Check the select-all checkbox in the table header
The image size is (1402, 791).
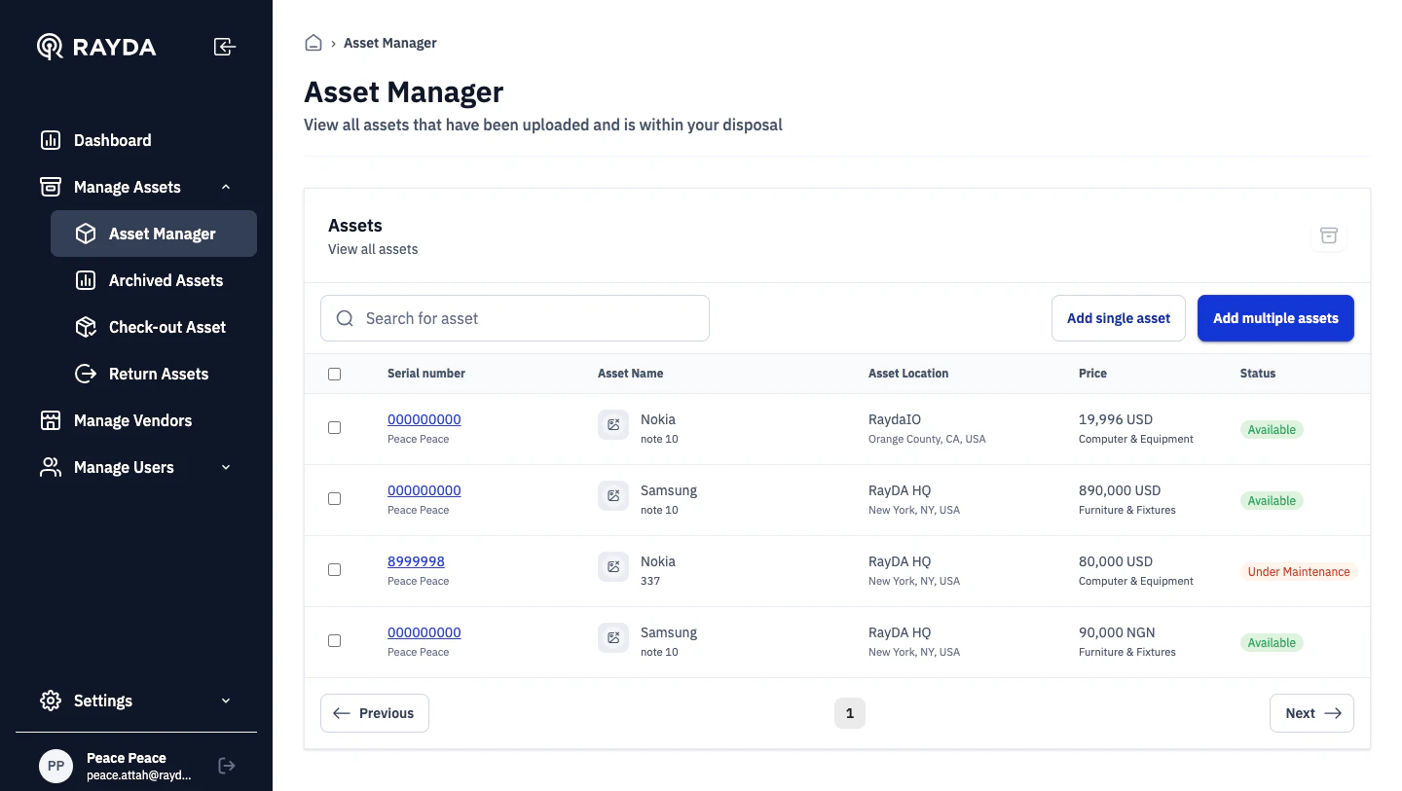[x=334, y=374]
